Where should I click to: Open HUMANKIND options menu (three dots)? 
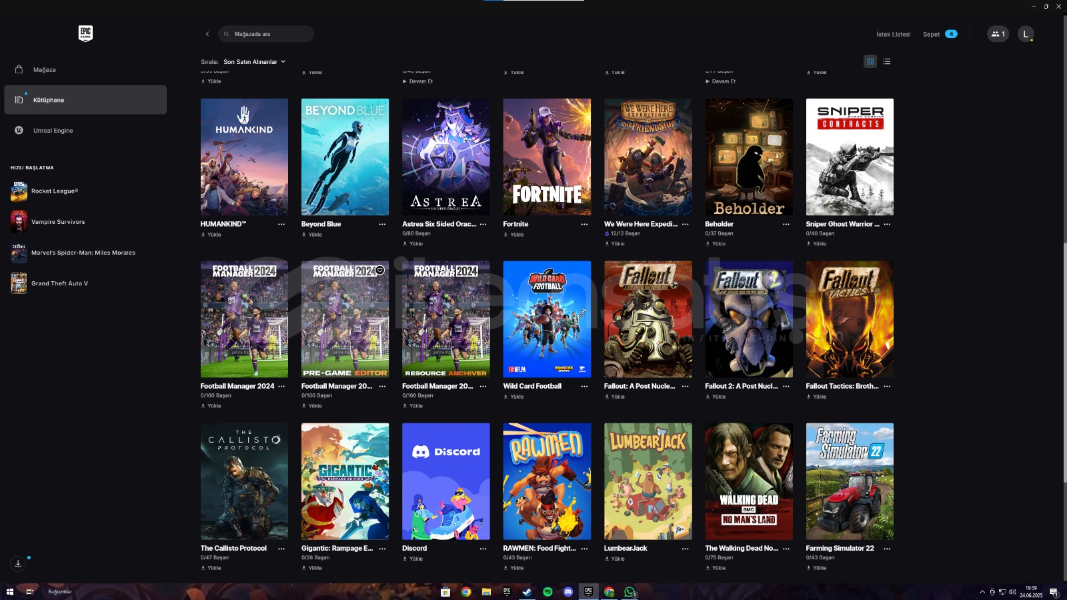click(x=281, y=224)
